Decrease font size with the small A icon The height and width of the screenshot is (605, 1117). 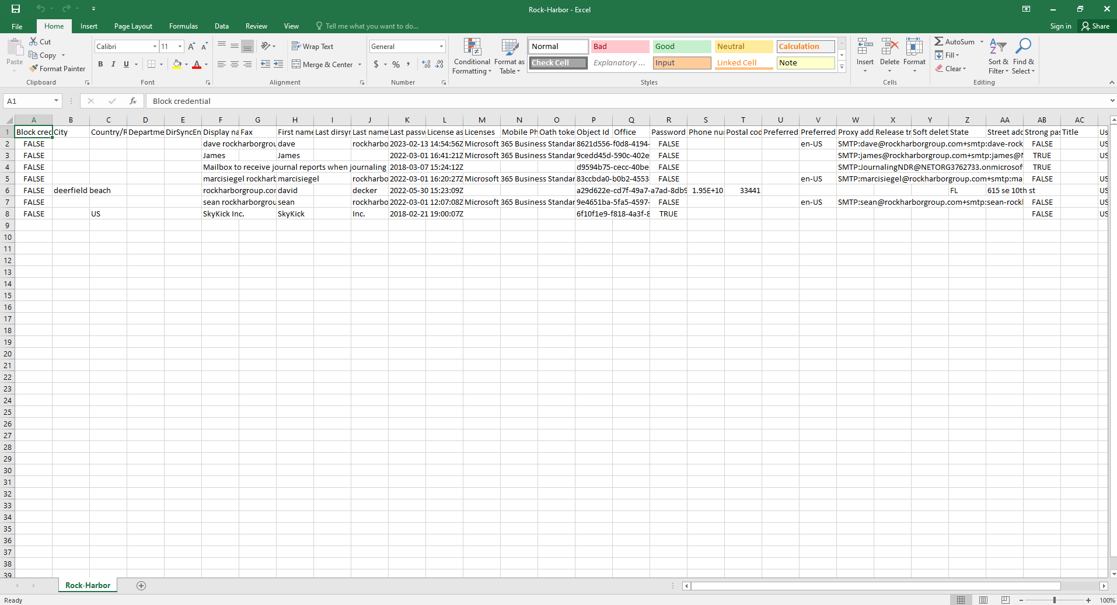[204, 46]
